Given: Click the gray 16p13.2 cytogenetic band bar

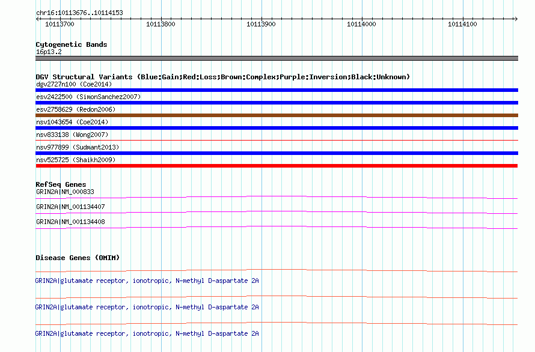Looking at the screenshot, I should tap(277, 58).
